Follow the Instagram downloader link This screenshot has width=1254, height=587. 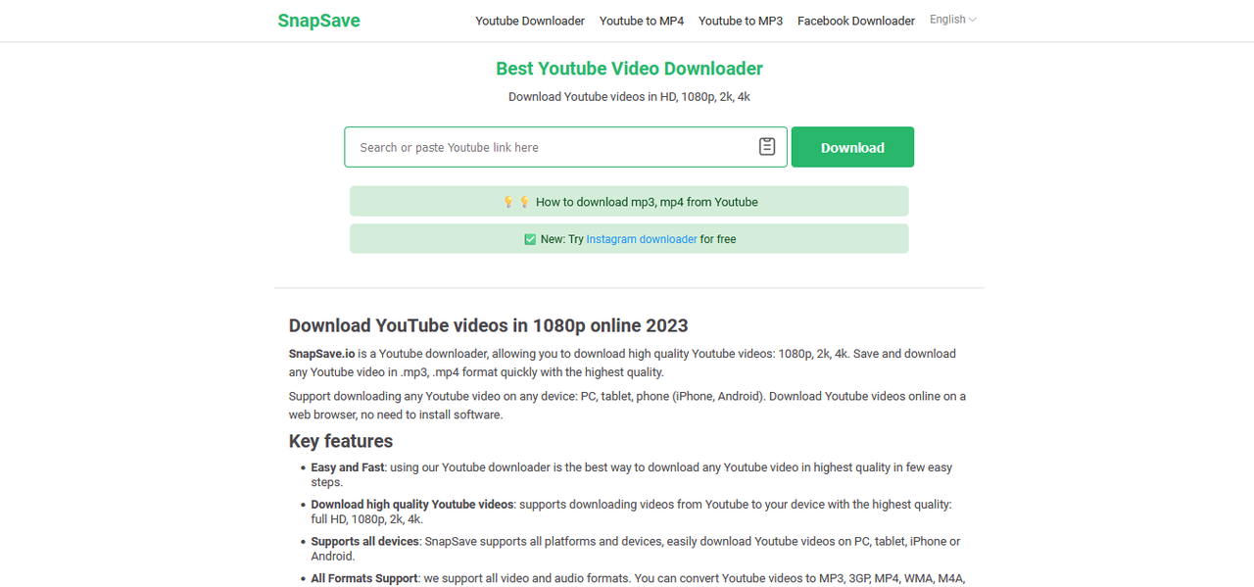tap(642, 239)
